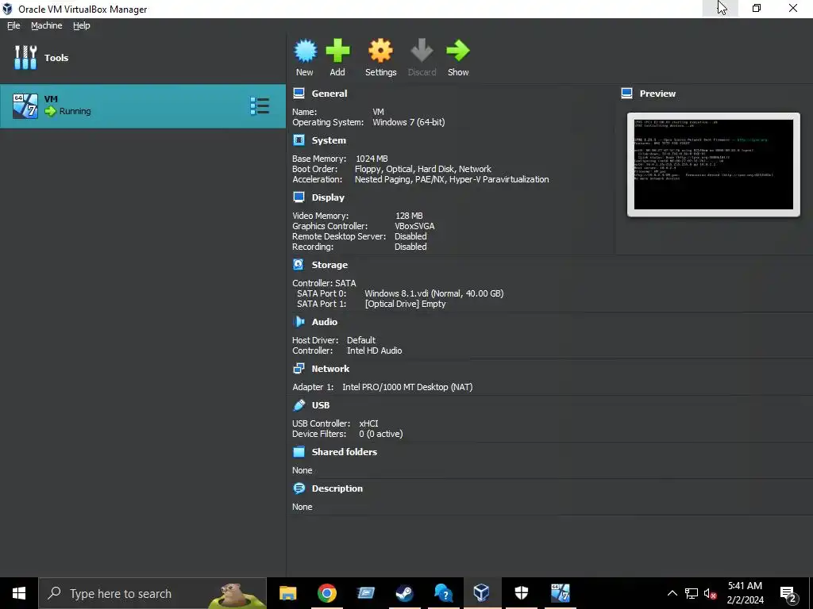Click the Windows 7 (64-bit) OS value
The width and height of the screenshot is (813, 609).
coord(409,122)
